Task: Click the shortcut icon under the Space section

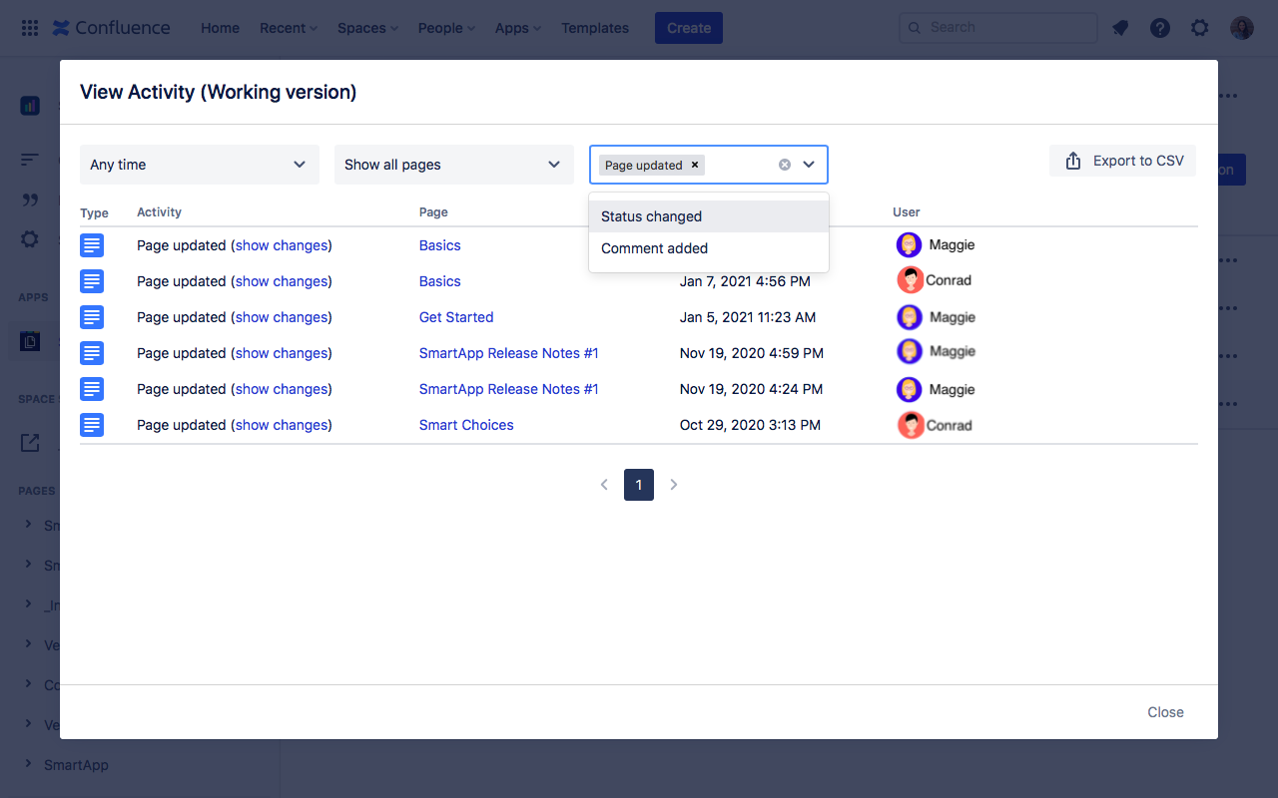Action: tap(29, 442)
